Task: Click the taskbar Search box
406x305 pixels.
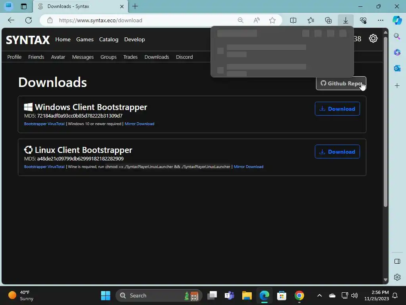Action: 159,295
